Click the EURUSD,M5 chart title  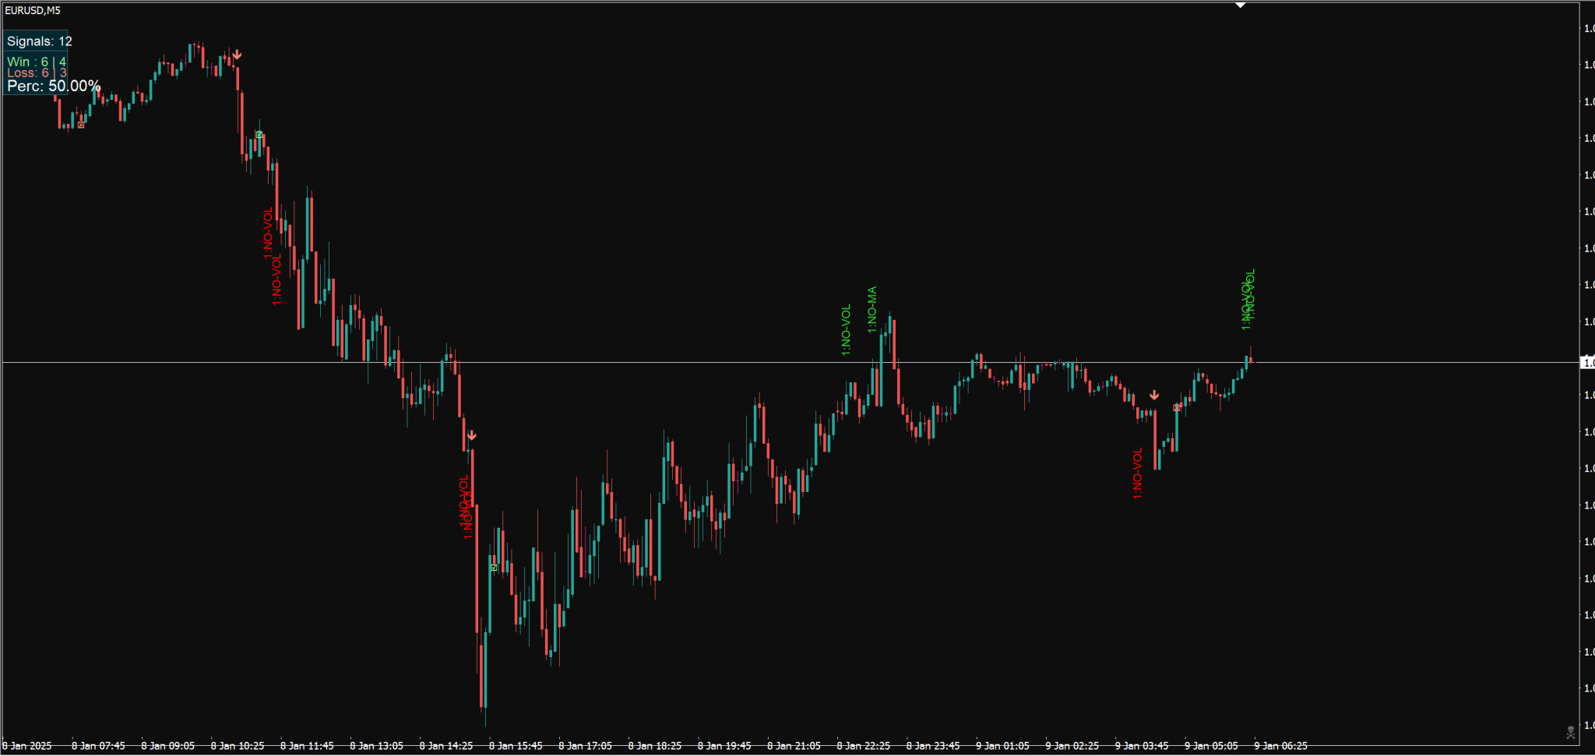33,10
